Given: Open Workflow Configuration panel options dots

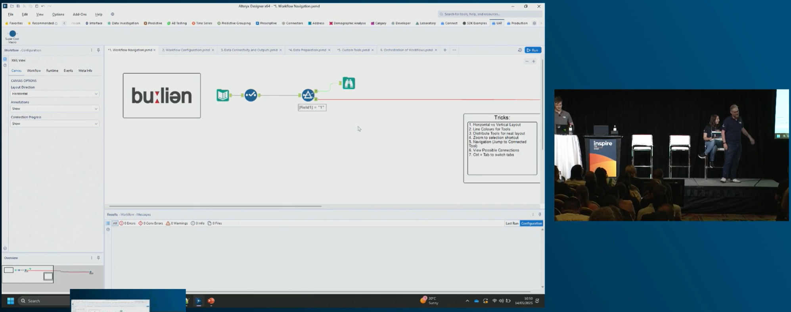Looking at the screenshot, I should coord(92,50).
